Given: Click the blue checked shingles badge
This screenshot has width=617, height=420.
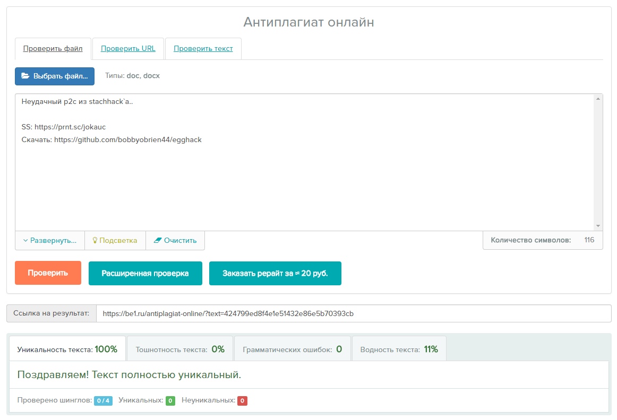Looking at the screenshot, I should [103, 401].
